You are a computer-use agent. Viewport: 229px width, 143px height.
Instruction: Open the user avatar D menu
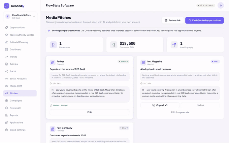(221, 5)
